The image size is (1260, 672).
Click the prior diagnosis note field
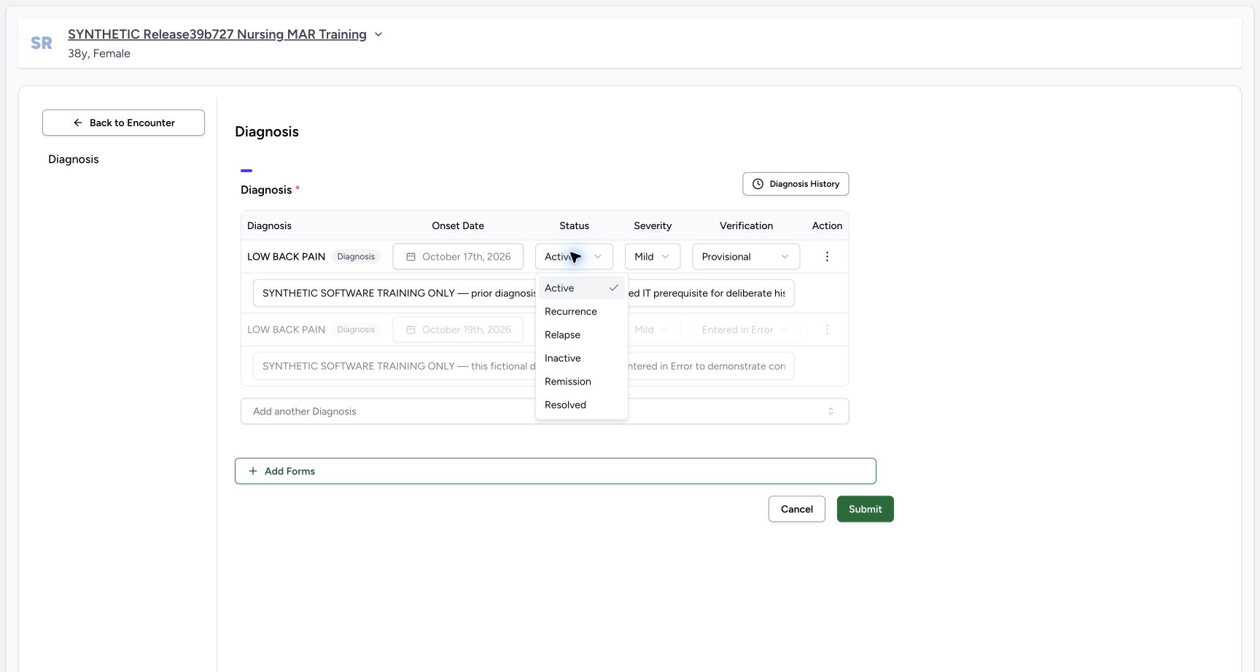pyautogui.click(x=524, y=293)
